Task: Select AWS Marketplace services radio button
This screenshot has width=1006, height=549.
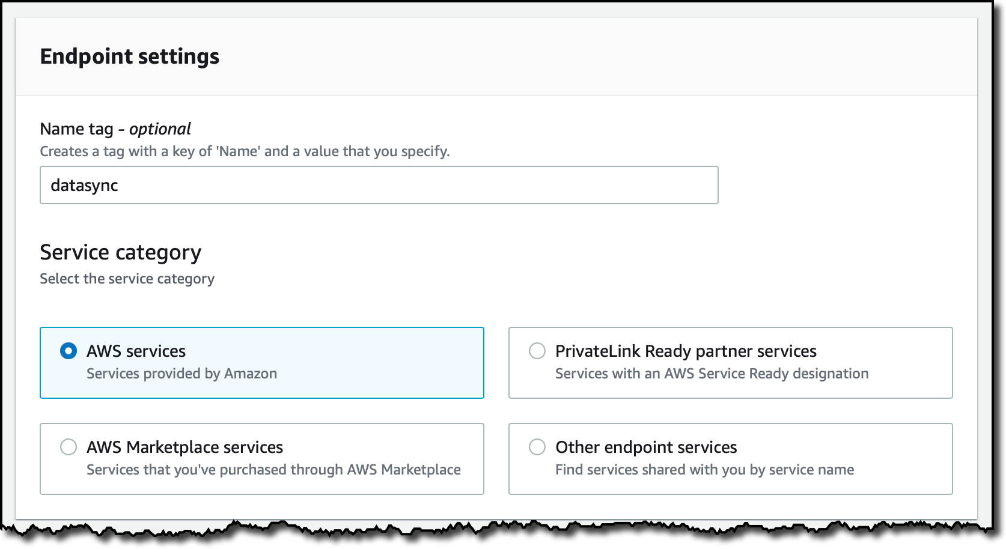Action: click(x=69, y=447)
